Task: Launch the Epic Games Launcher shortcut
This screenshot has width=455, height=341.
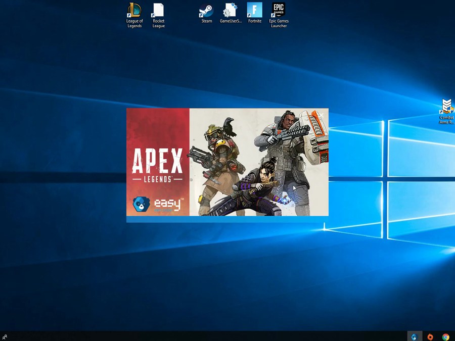Action: [x=279, y=15]
